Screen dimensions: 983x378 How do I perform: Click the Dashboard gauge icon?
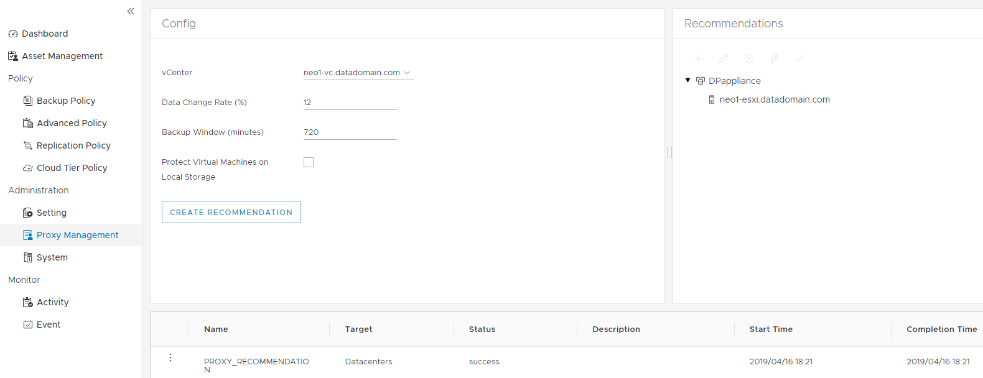tap(13, 34)
